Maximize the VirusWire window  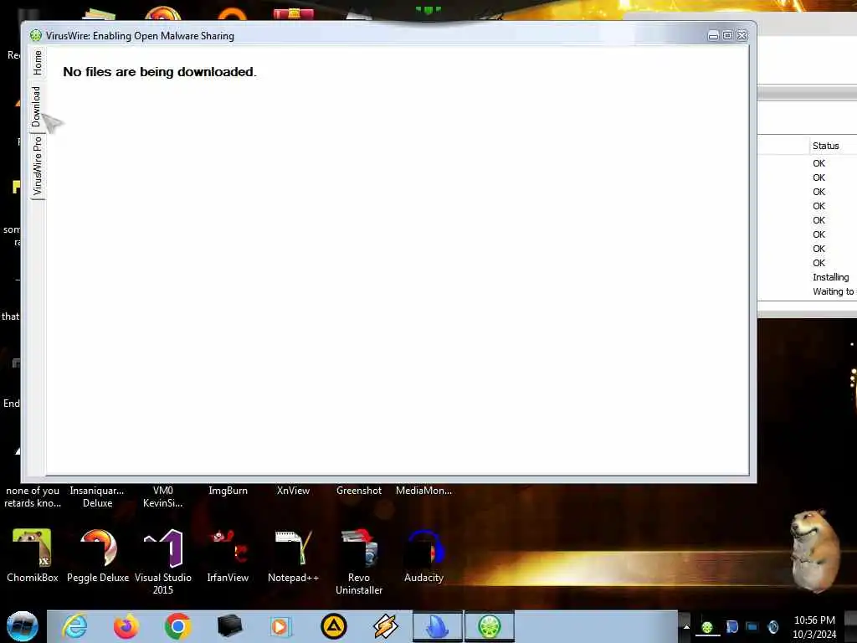pyautogui.click(x=727, y=35)
